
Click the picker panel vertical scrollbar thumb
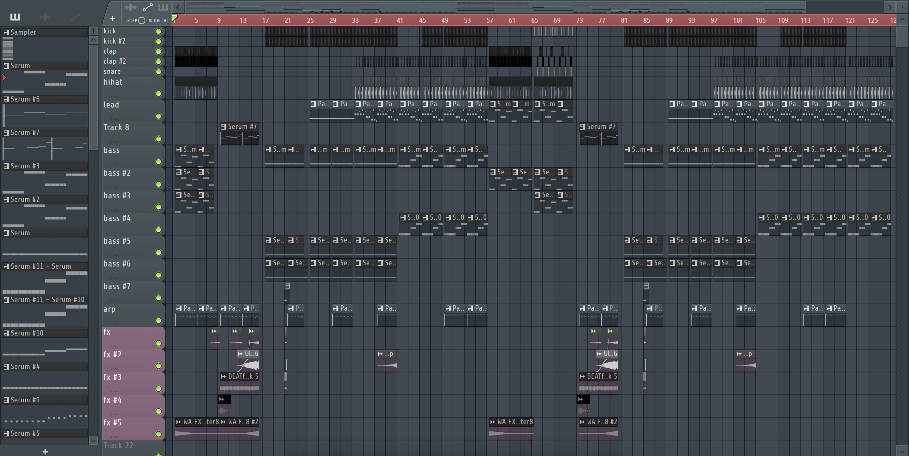pos(93,97)
